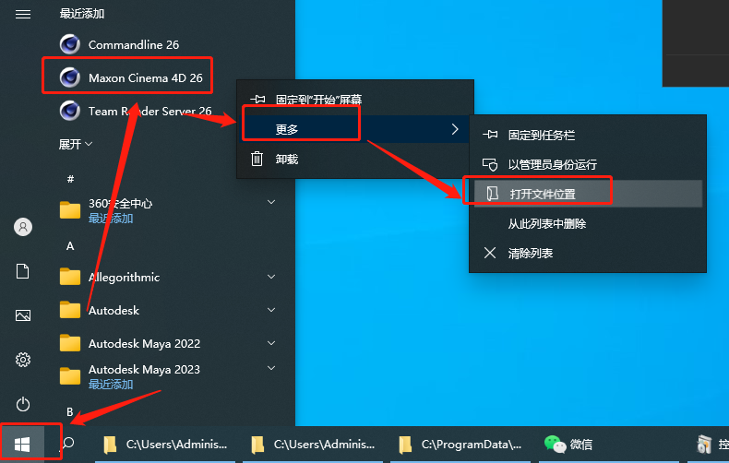The height and width of the screenshot is (463, 729).
Task: Open second C:\Users\Adminis... taskbar window
Action: coord(313,445)
